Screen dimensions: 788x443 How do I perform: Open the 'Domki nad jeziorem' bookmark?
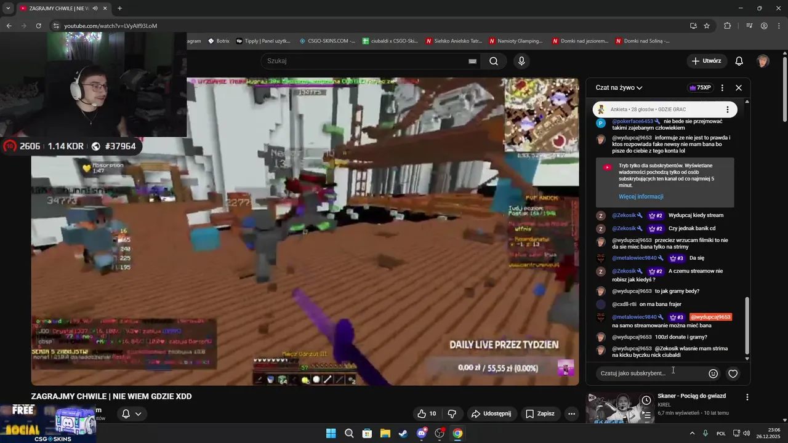click(580, 41)
